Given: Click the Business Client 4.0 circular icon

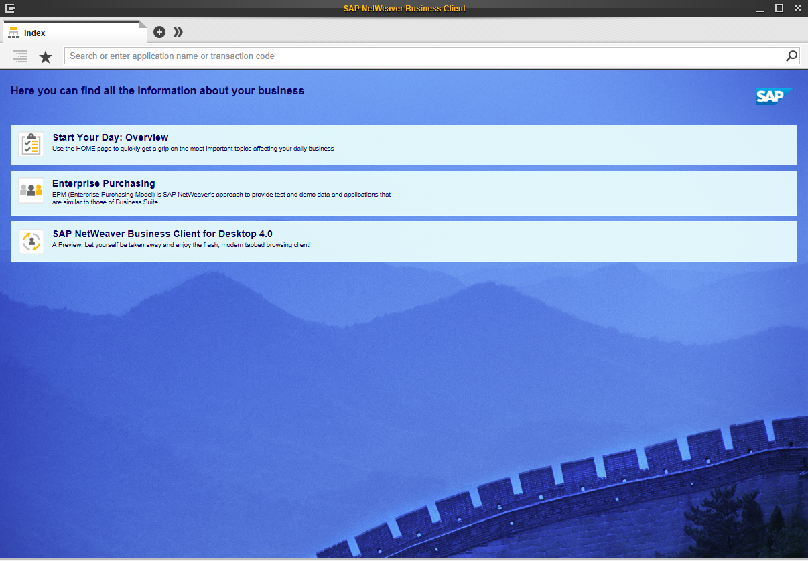Looking at the screenshot, I should (31, 241).
